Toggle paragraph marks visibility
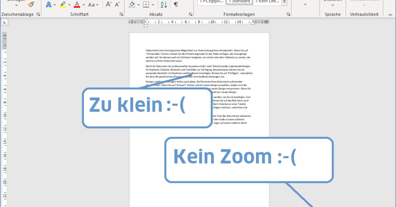The width and height of the screenshot is (396, 207). click(x=176, y=4)
